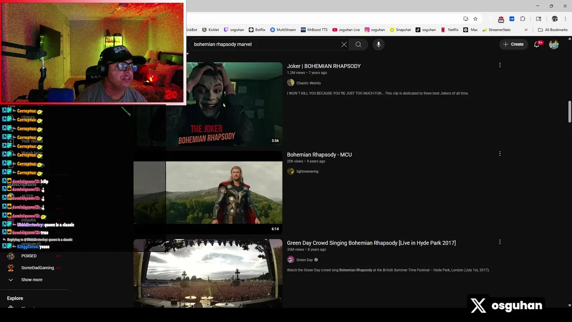The height and width of the screenshot is (322, 572).
Task: Open Chrome profile avatar
Action: click(x=555, y=19)
